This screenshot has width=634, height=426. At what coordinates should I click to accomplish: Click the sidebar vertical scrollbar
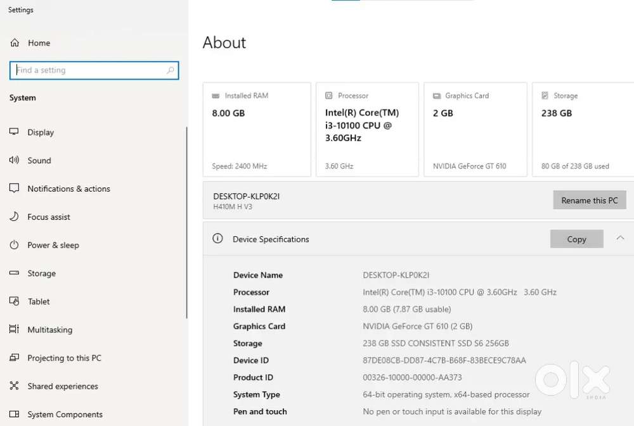186,222
